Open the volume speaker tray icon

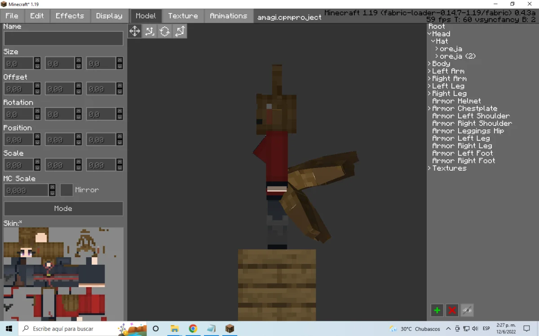tap(476, 329)
